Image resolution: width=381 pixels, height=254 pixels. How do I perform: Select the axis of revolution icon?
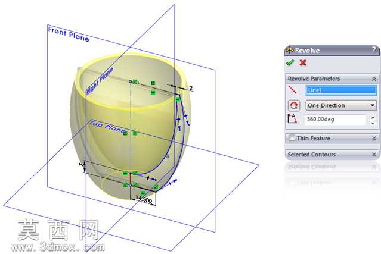pyautogui.click(x=292, y=90)
